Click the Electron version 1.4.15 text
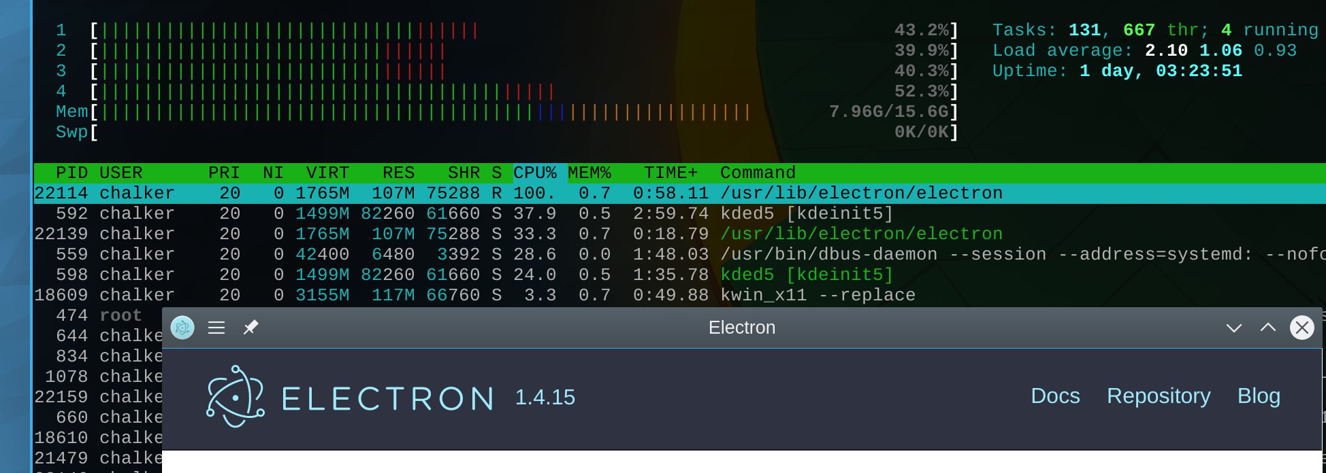This screenshot has height=473, width=1326. coord(545,398)
